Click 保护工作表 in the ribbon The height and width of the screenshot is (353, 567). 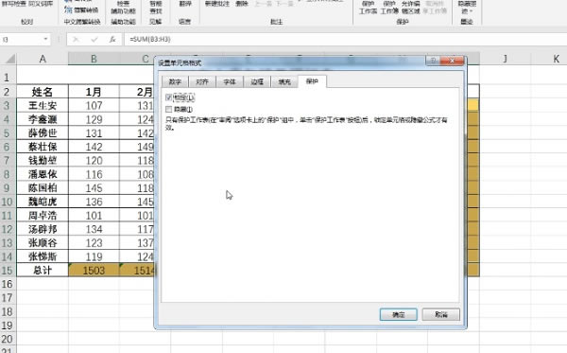(x=369, y=8)
